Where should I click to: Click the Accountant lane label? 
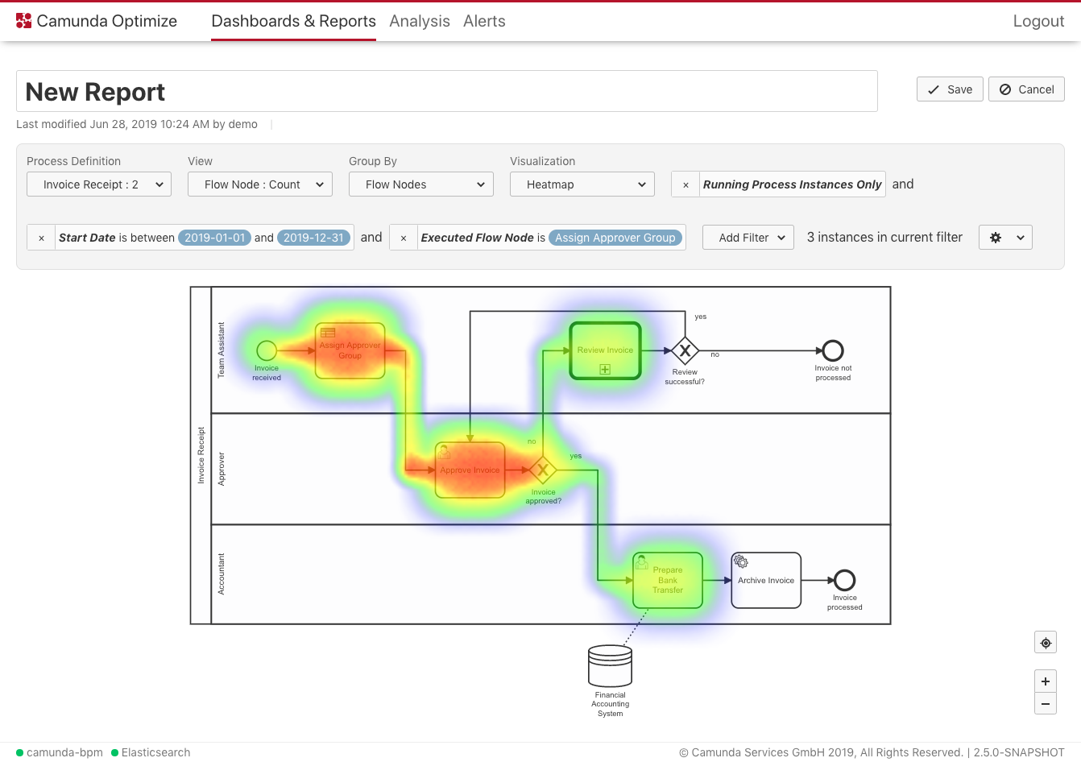pos(222,574)
